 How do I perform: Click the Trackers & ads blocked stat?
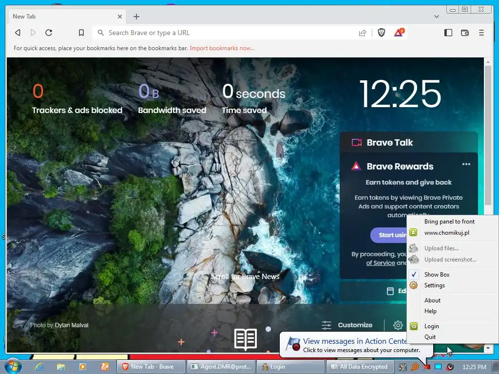pyautogui.click(x=77, y=98)
